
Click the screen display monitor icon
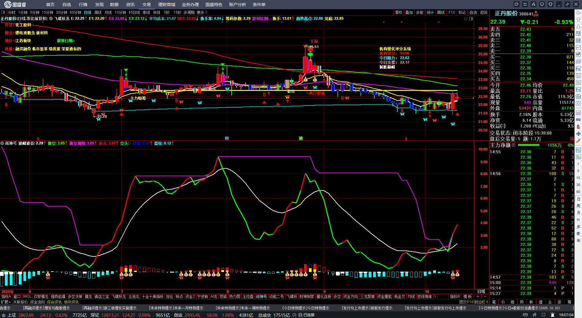pos(542,4)
